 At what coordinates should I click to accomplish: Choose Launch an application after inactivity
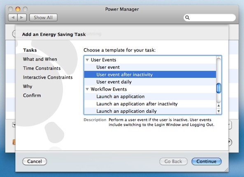[150, 104]
